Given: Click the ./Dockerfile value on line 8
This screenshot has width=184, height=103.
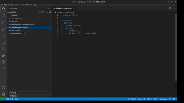Looking at the screenshot, I should 89,33.
